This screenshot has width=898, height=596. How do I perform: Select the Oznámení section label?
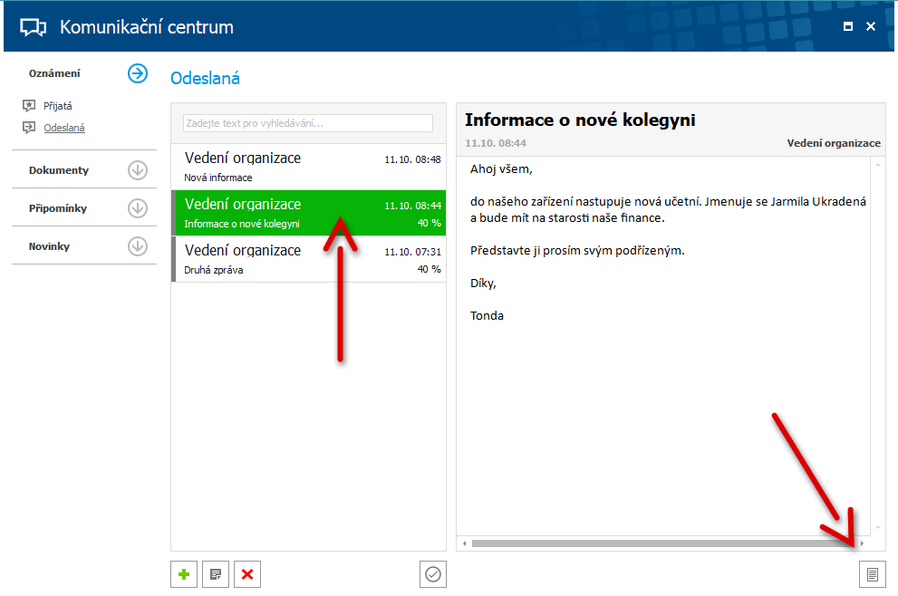pos(54,73)
